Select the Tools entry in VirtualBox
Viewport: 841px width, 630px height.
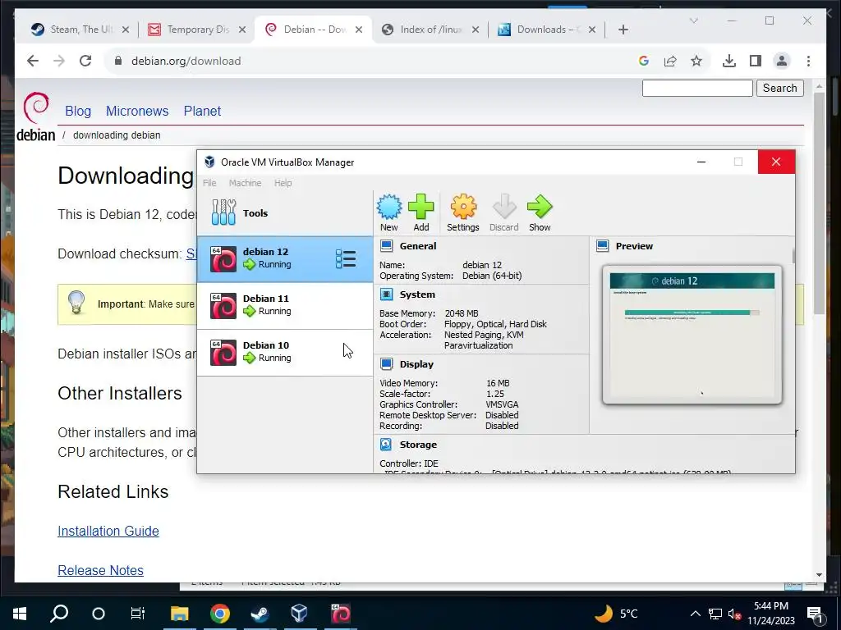coord(285,212)
